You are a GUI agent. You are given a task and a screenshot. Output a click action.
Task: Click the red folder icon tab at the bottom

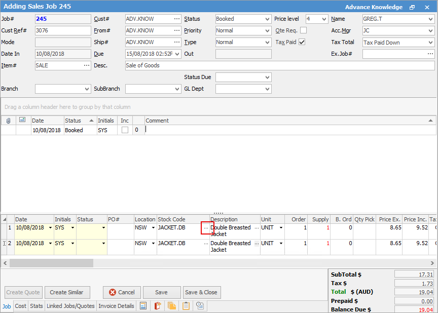pos(158,306)
